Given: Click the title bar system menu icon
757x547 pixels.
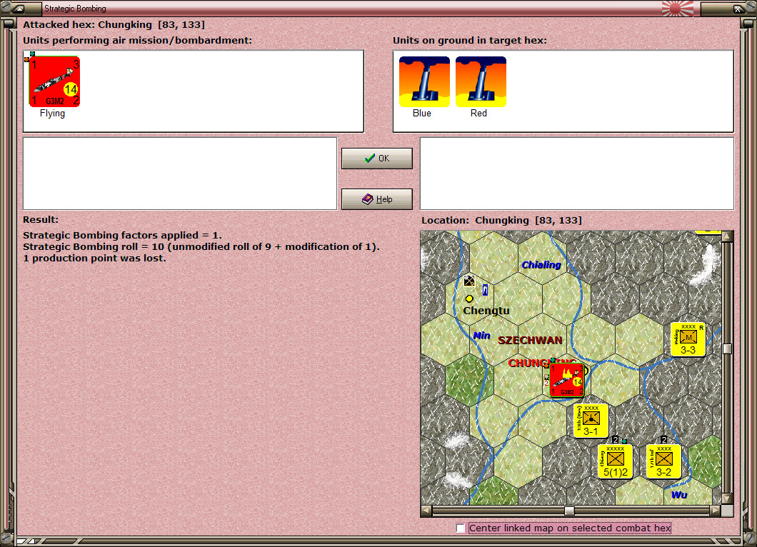Looking at the screenshot, I should pos(19,9).
